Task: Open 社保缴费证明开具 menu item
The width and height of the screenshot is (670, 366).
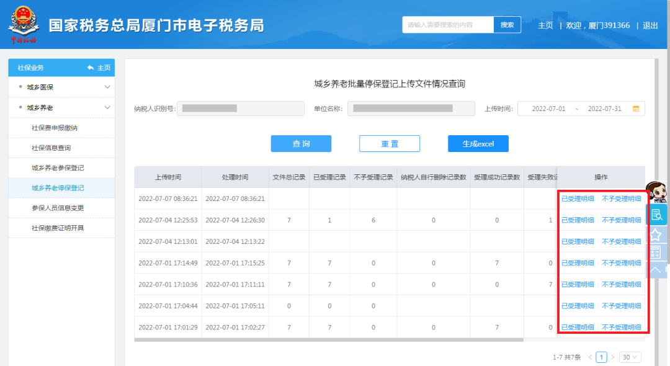Action: pyautogui.click(x=58, y=228)
